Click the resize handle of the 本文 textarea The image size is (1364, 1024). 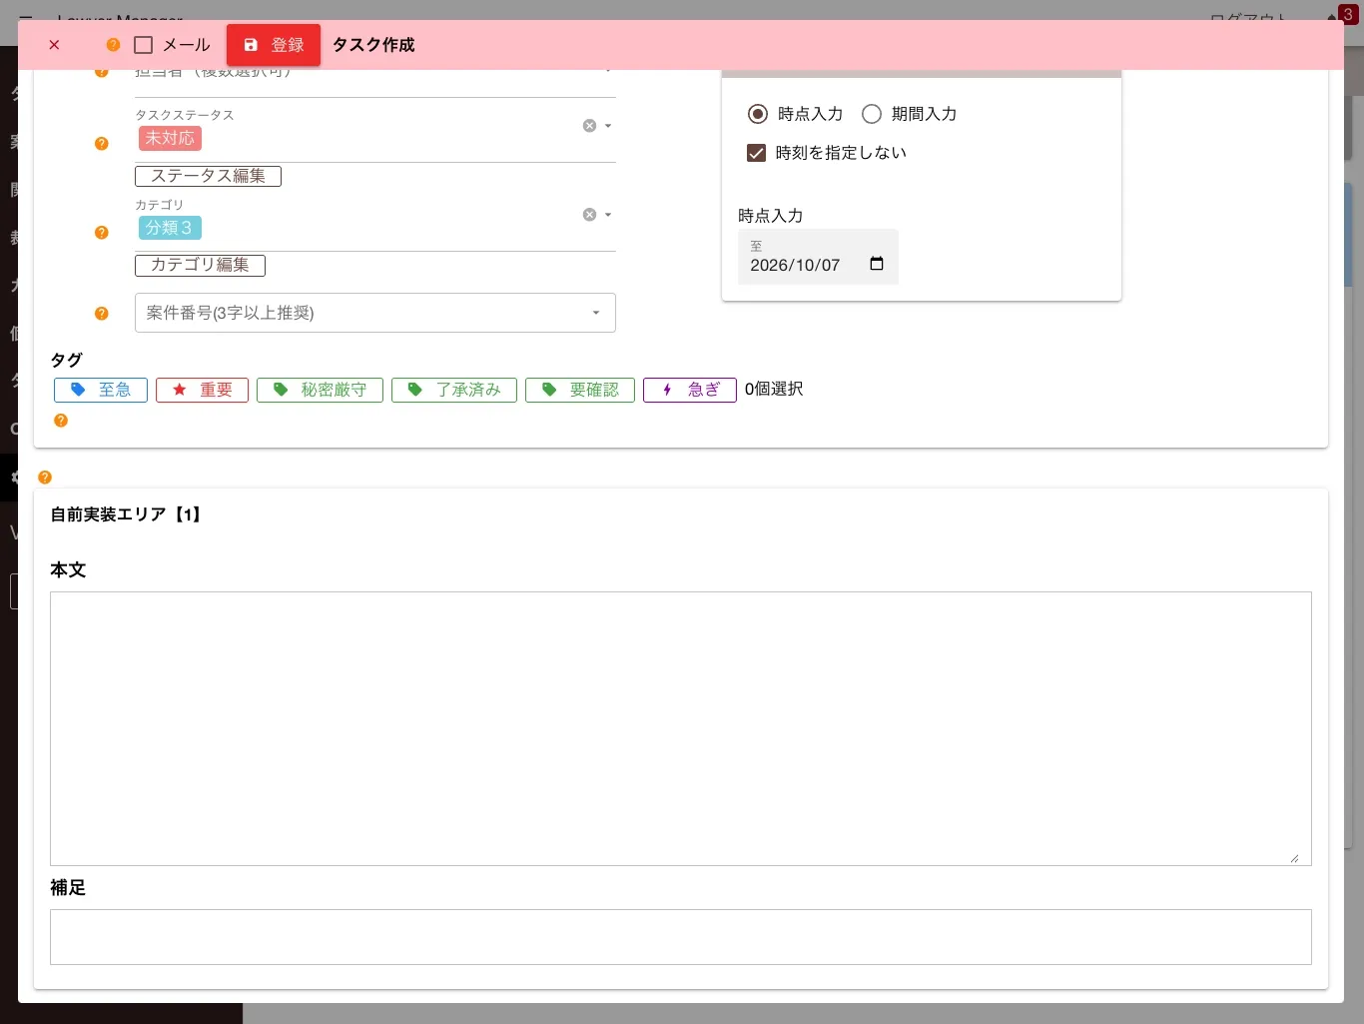(x=1294, y=858)
